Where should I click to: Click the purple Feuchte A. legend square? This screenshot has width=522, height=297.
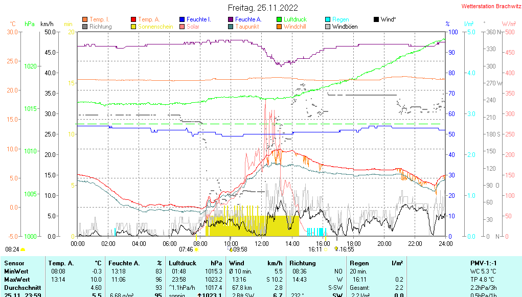click(x=231, y=19)
